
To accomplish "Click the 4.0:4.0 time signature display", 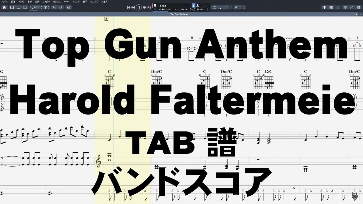I will [166, 10].
